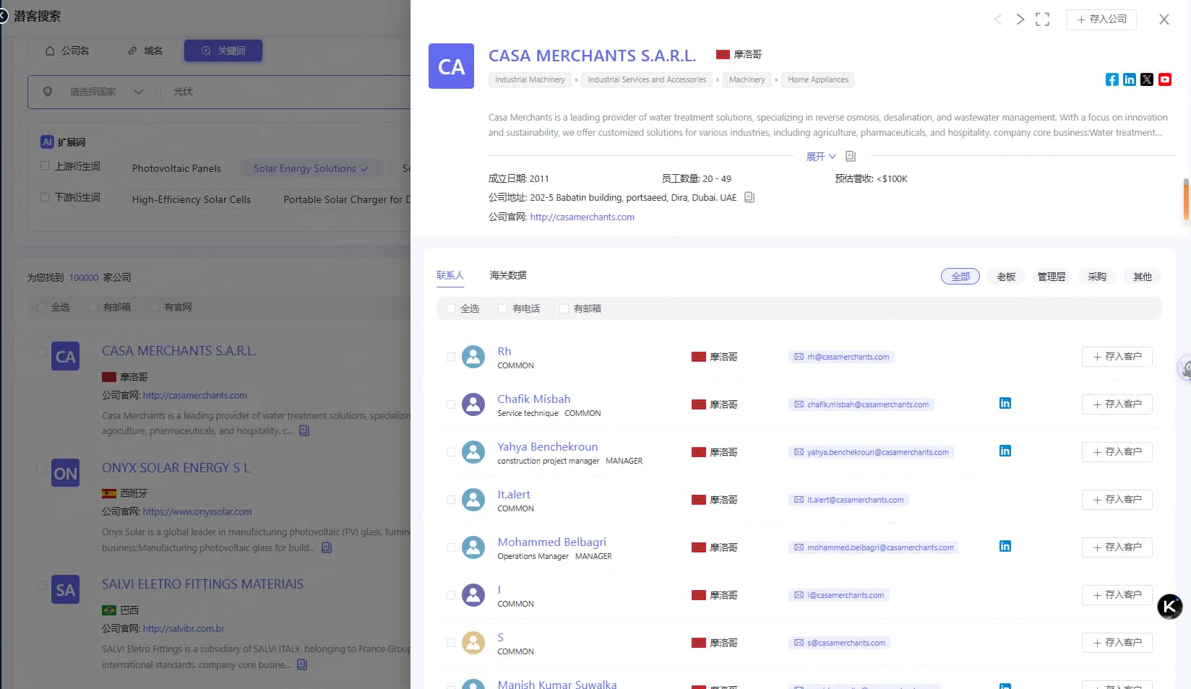Switch to the 海关数据 tab
Screen dimensions: 1191x689
click(507, 275)
